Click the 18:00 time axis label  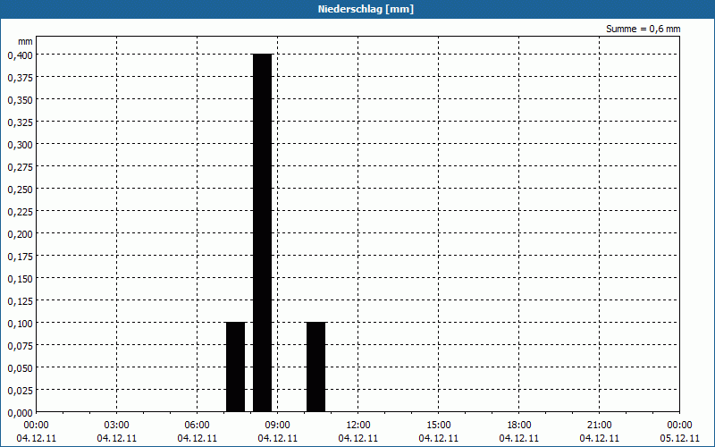[x=519, y=425]
